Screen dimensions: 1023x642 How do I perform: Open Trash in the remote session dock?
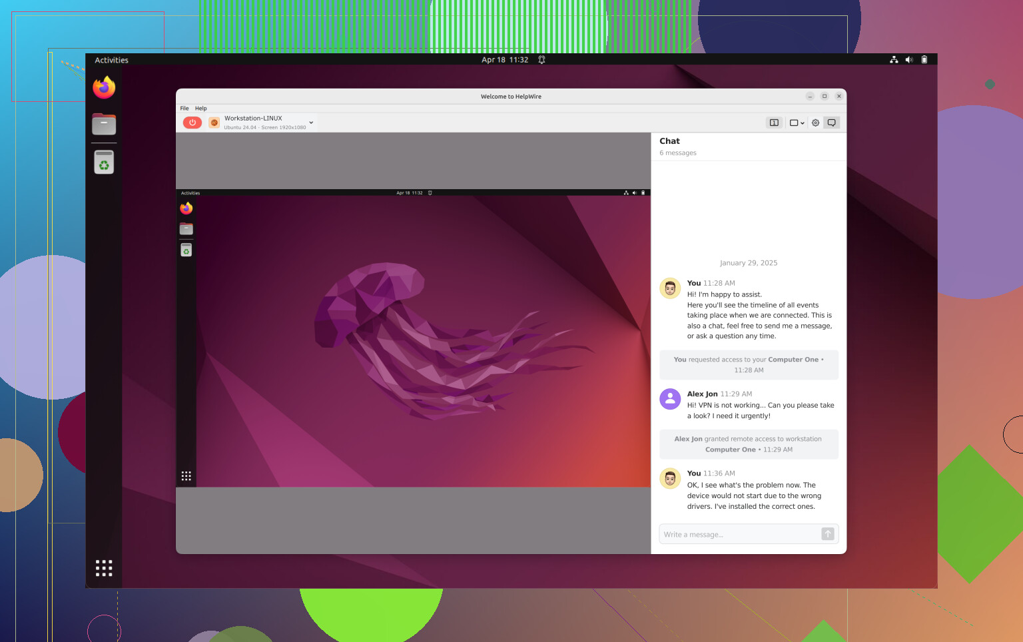186,250
